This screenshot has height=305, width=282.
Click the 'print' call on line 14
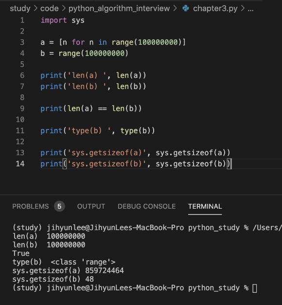tap(52, 164)
